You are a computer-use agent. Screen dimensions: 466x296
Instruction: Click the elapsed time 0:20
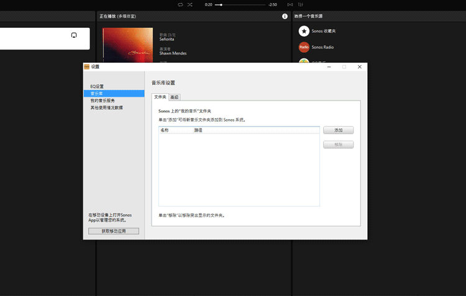208,5
